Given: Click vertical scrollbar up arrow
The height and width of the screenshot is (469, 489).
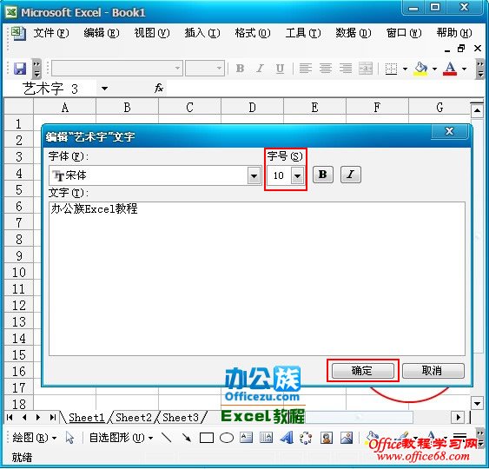Looking at the screenshot, I should [x=477, y=110].
